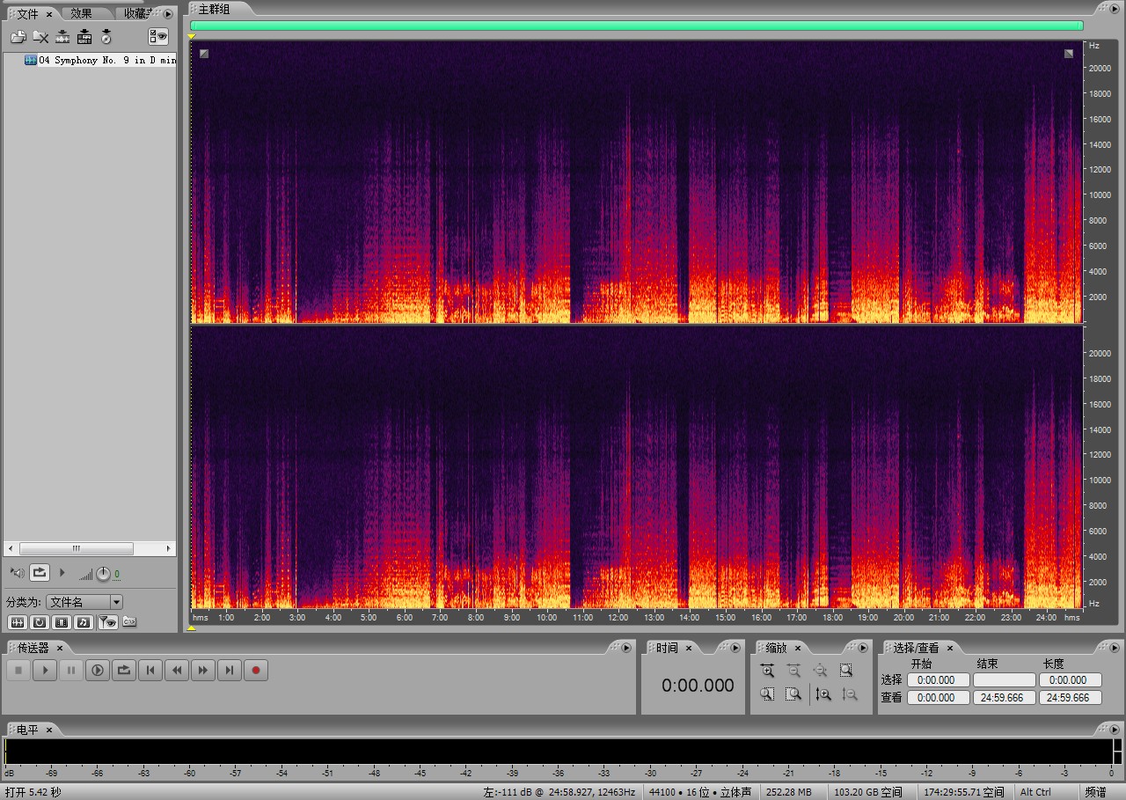Screen dimensions: 1126x800
Task: Open the Files panel options menu arrow
Action: (x=168, y=13)
